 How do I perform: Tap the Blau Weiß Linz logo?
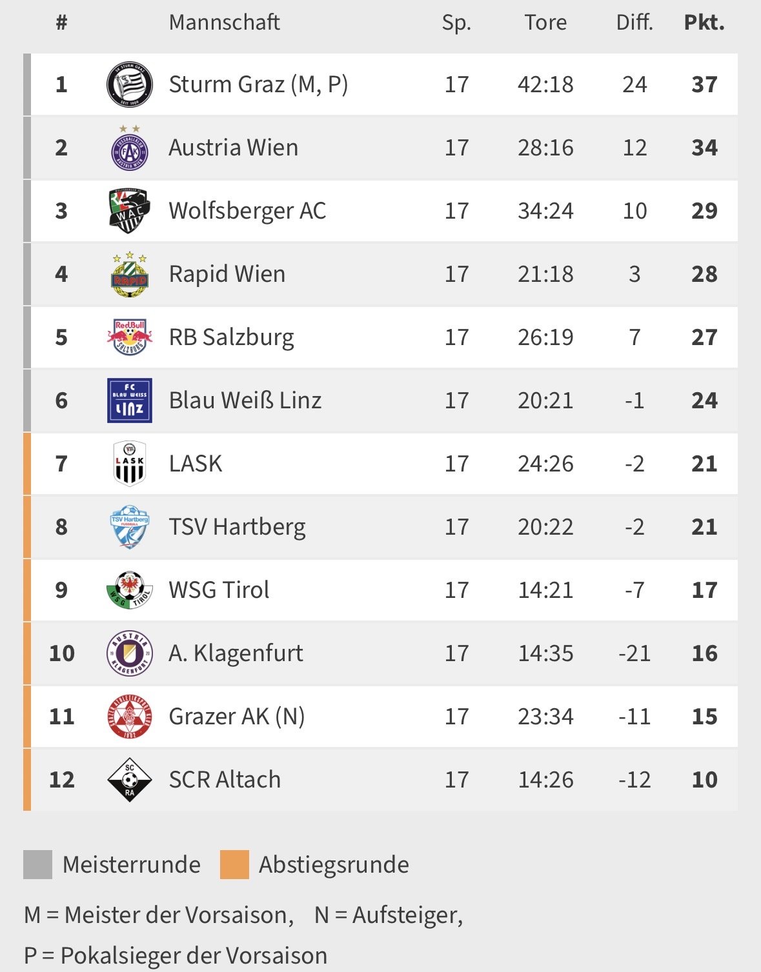coord(129,401)
